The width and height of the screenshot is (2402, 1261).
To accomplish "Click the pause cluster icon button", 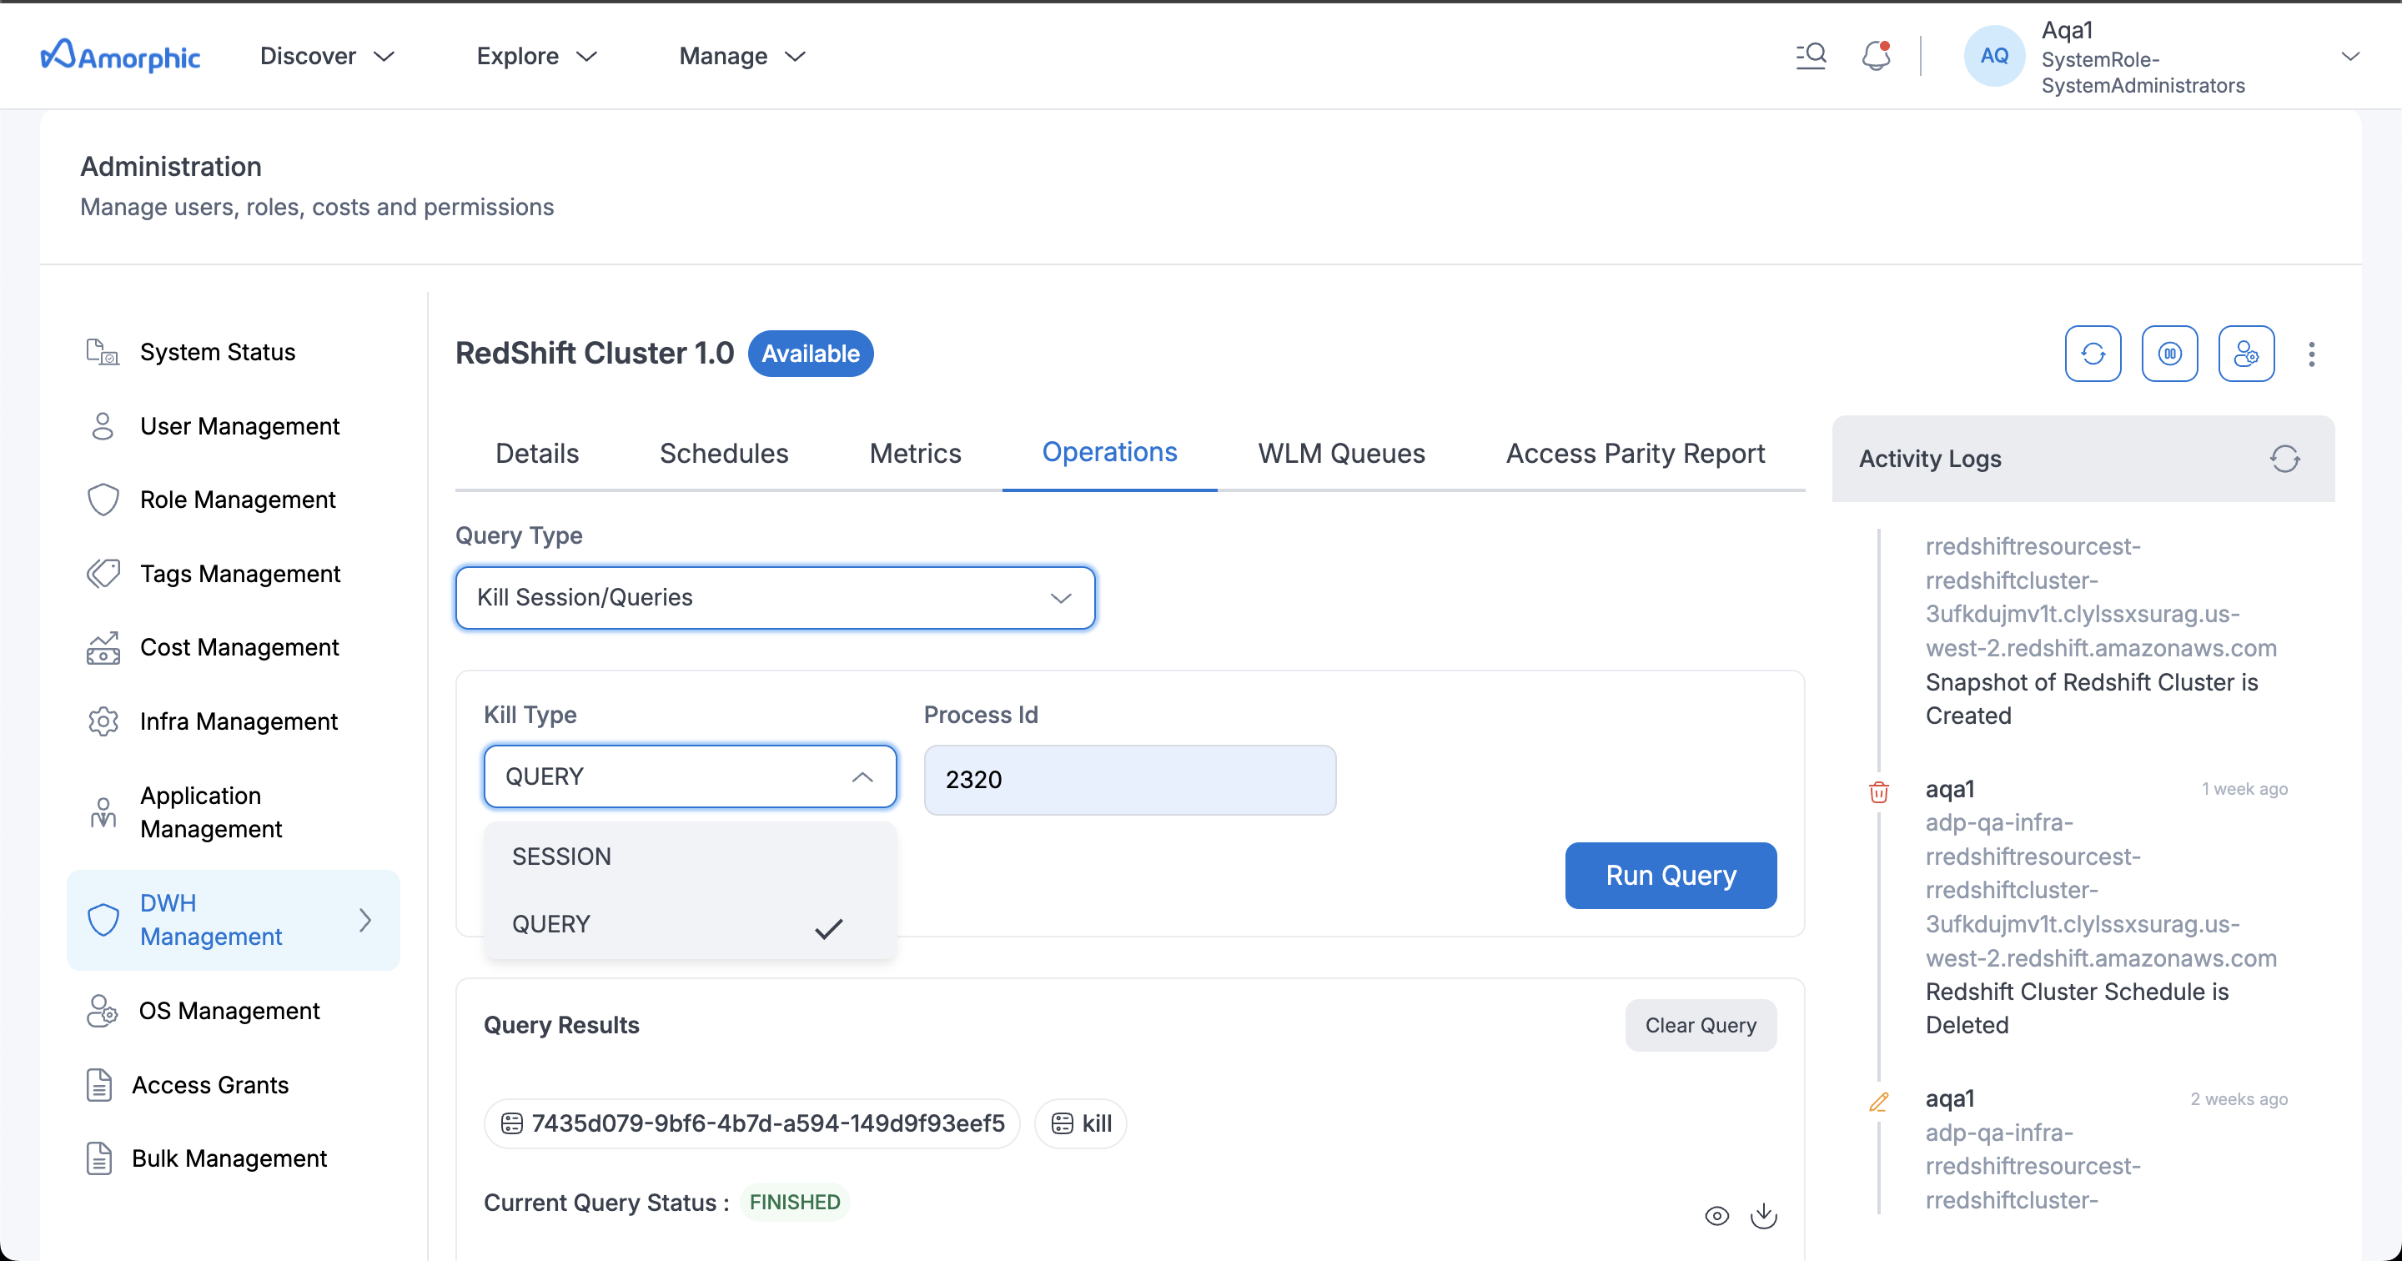I will (x=2168, y=354).
